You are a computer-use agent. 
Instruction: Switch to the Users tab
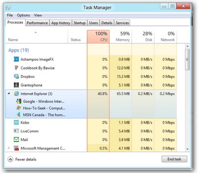(93, 23)
